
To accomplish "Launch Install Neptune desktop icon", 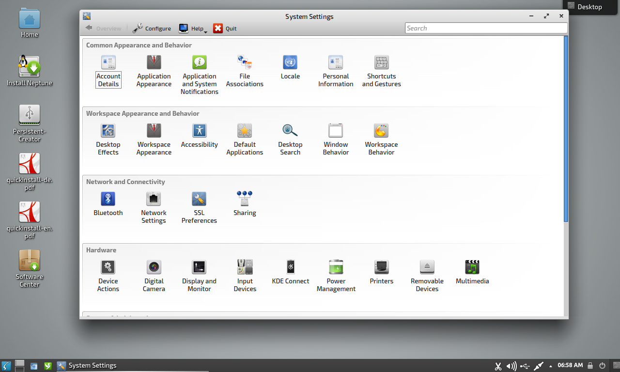I will click(30, 71).
